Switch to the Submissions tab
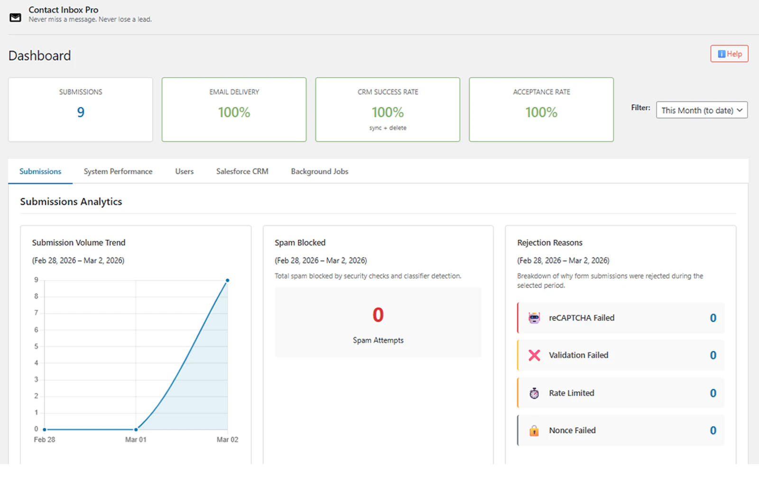Viewport: 759px width, 488px height. [x=40, y=171]
